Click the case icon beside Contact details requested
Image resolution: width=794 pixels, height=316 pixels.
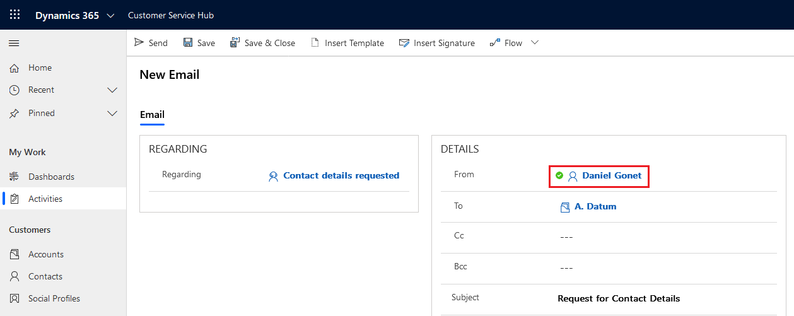coord(273,177)
